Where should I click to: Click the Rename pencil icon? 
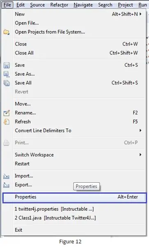click(7, 113)
